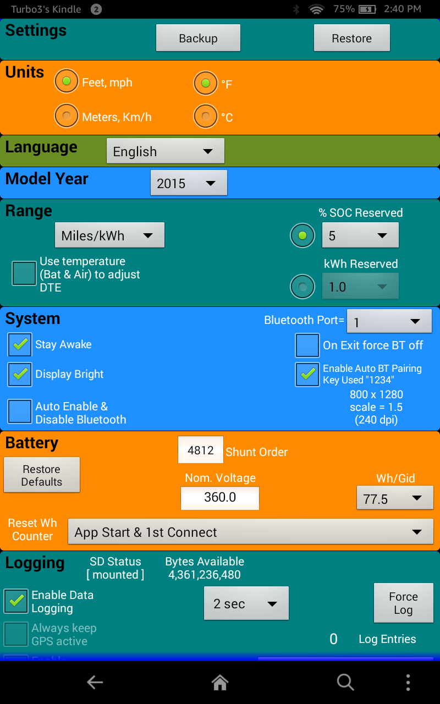Image resolution: width=440 pixels, height=704 pixels.
Task: Tap the battery icon in status bar
Action: tap(366, 9)
